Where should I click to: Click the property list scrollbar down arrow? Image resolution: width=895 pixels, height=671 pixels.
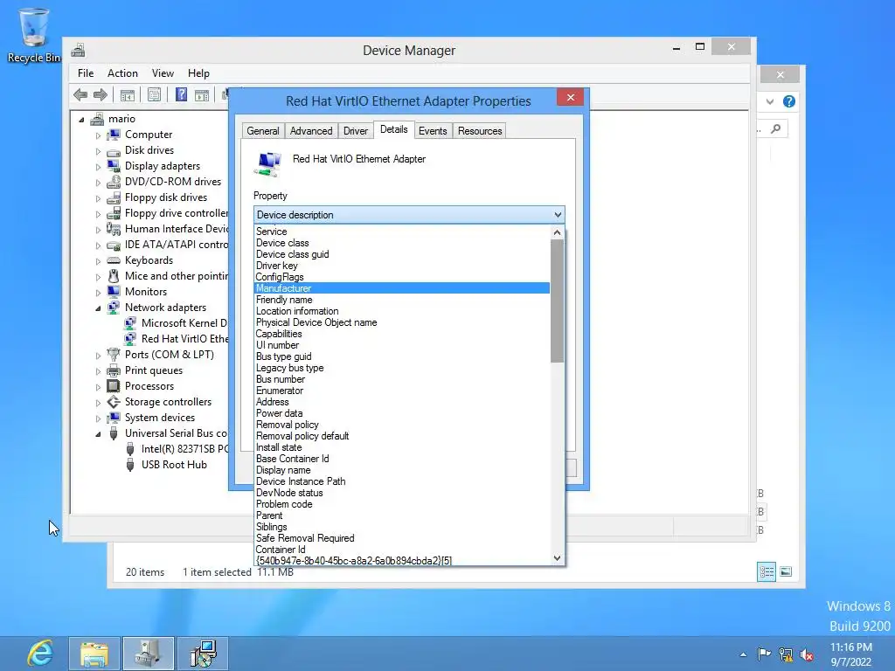click(x=557, y=558)
